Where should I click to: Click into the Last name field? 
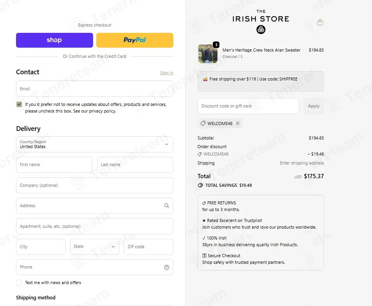[135, 165]
